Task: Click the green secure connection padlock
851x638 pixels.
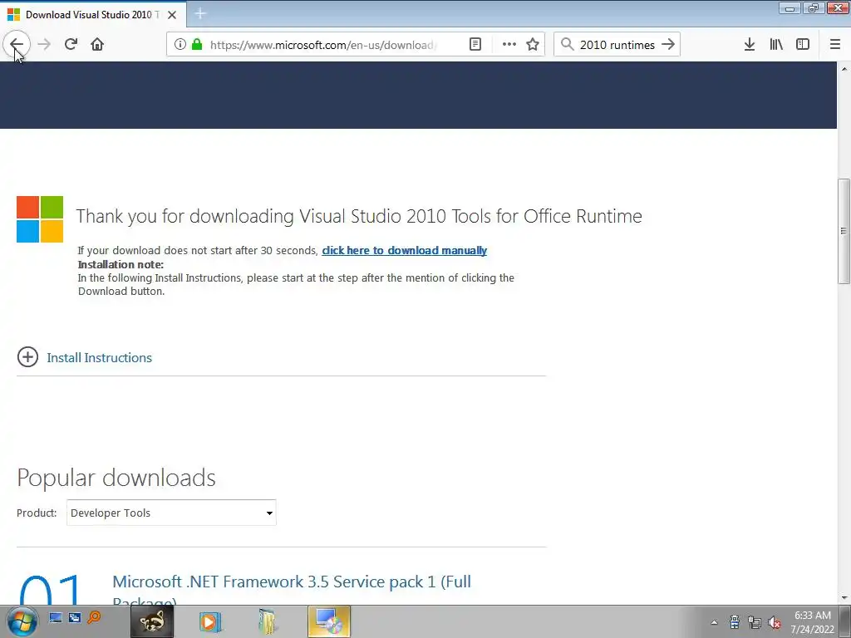Action: [x=197, y=45]
